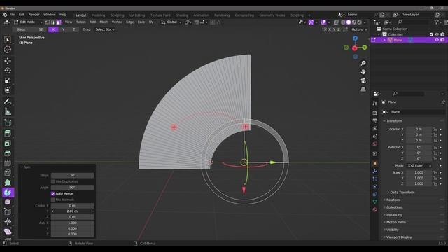Open the Options dropdown
Viewport: 448px width, 252px height.
point(359,29)
